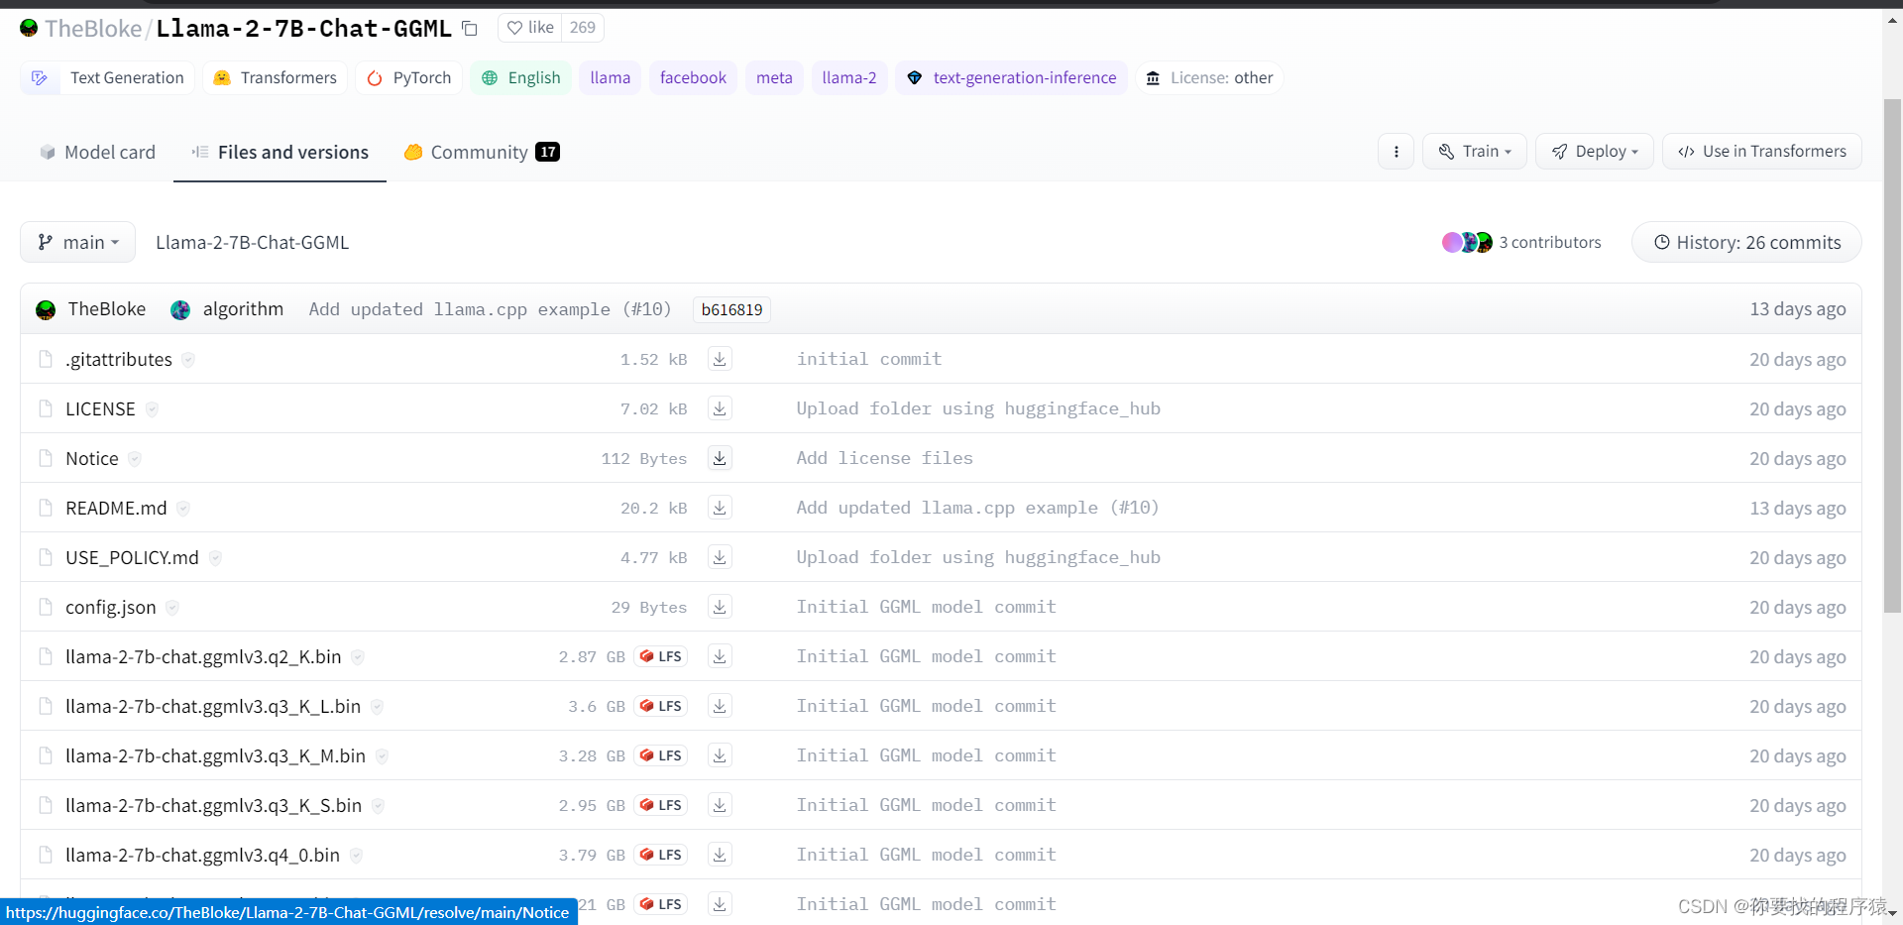This screenshot has height=925, width=1903.
Task: View History: 26 commits
Action: [1746, 242]
